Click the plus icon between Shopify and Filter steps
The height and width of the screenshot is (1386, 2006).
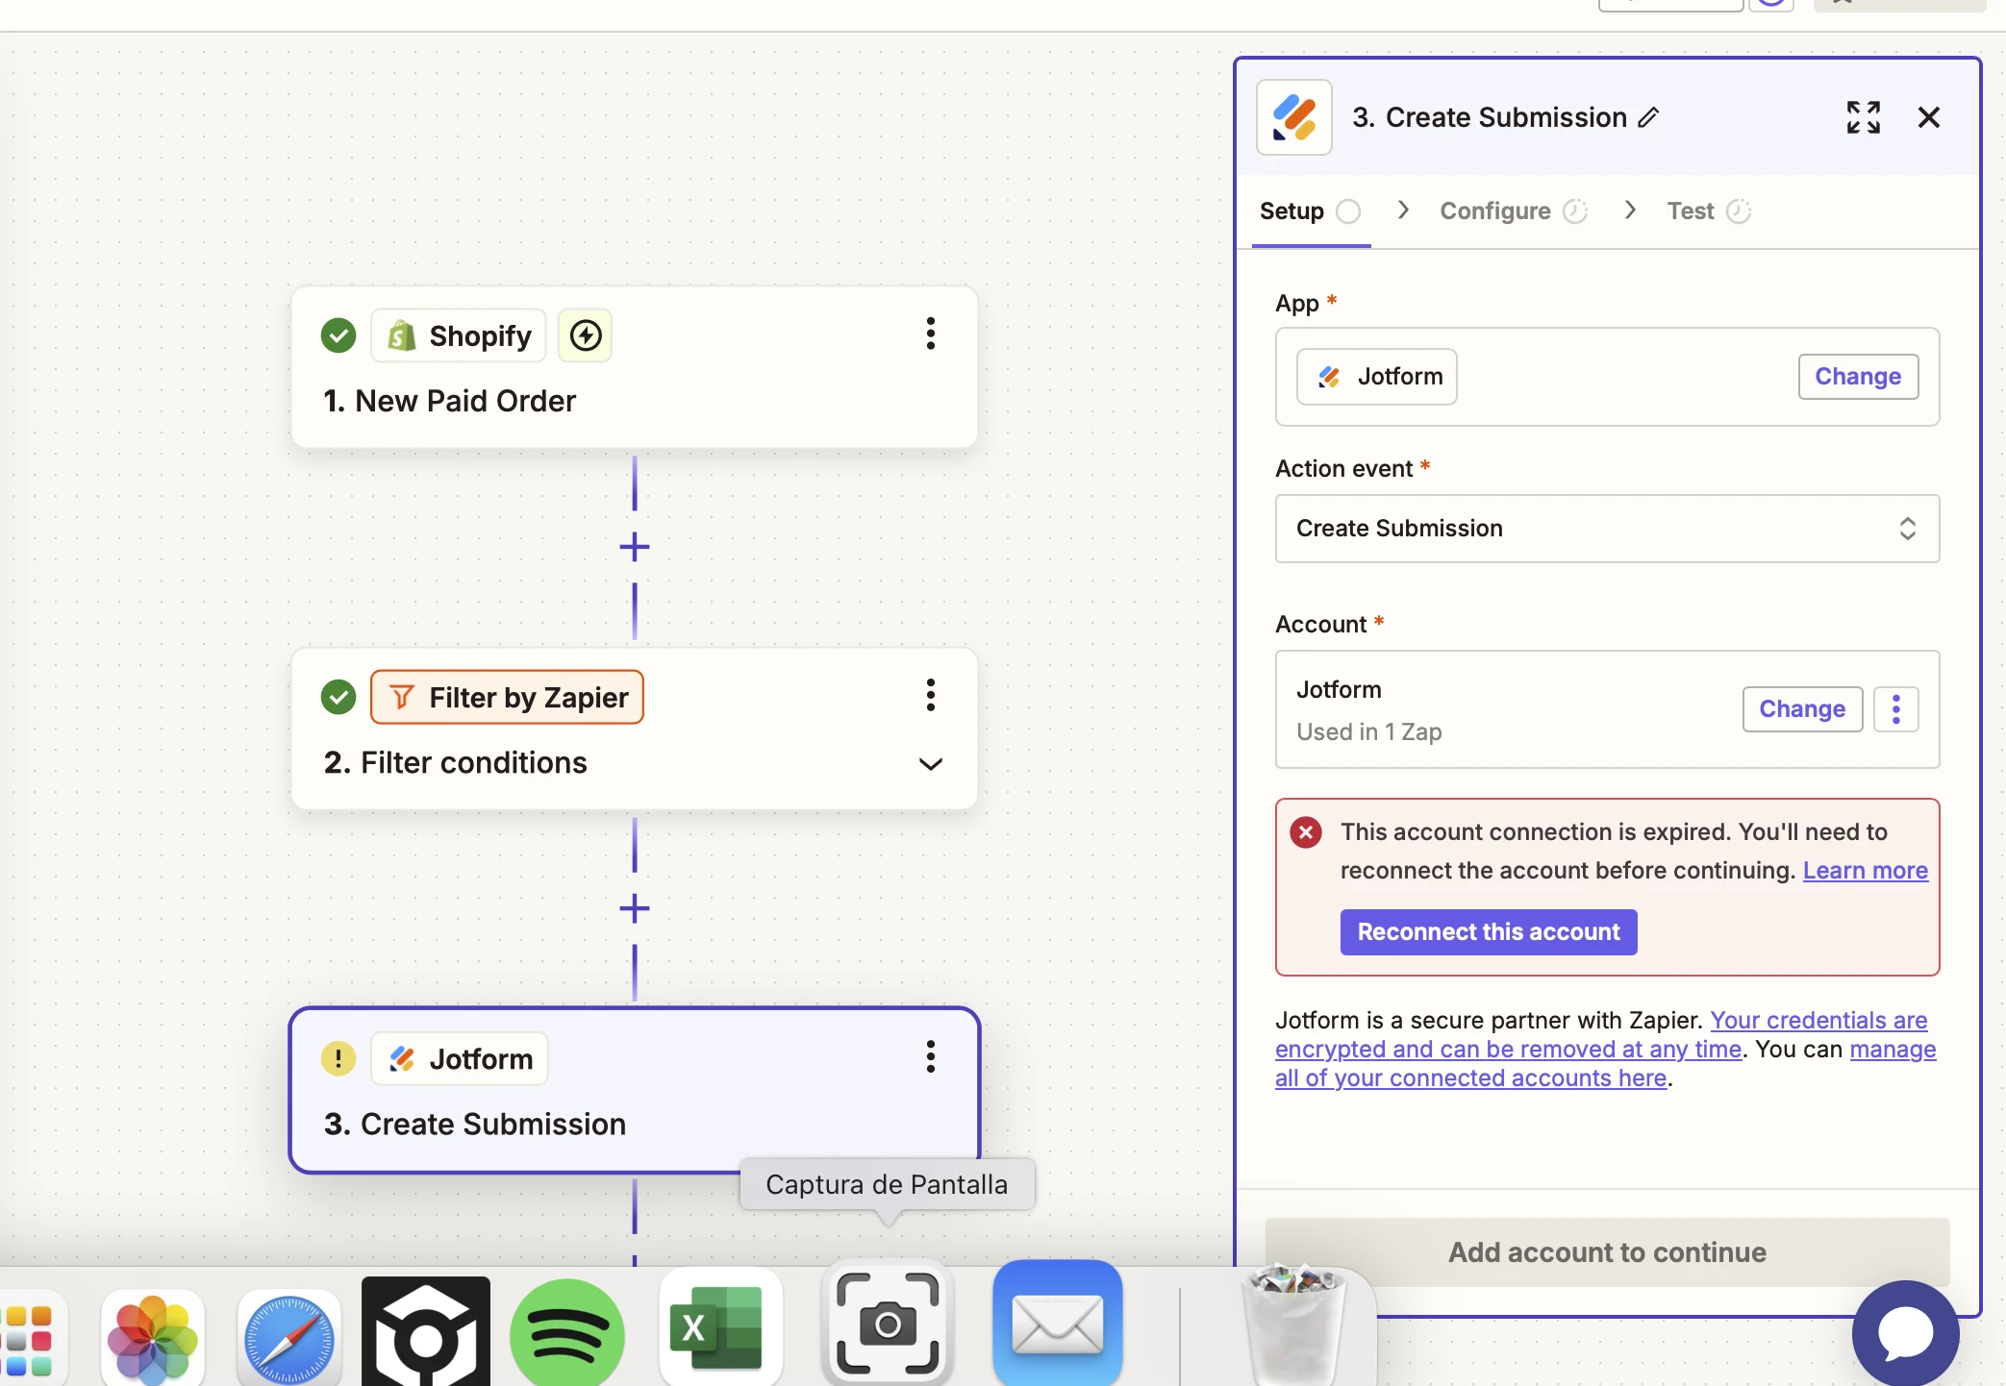coord(634,546)
